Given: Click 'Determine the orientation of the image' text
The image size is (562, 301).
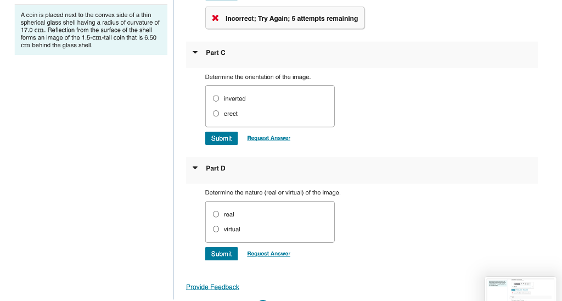Looking at the screenshot, I should [258, 77].
